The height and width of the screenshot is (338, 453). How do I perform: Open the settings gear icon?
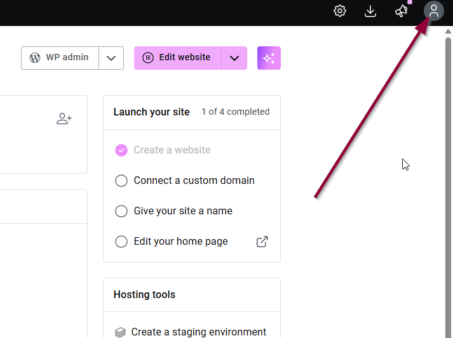coord(340,11)
